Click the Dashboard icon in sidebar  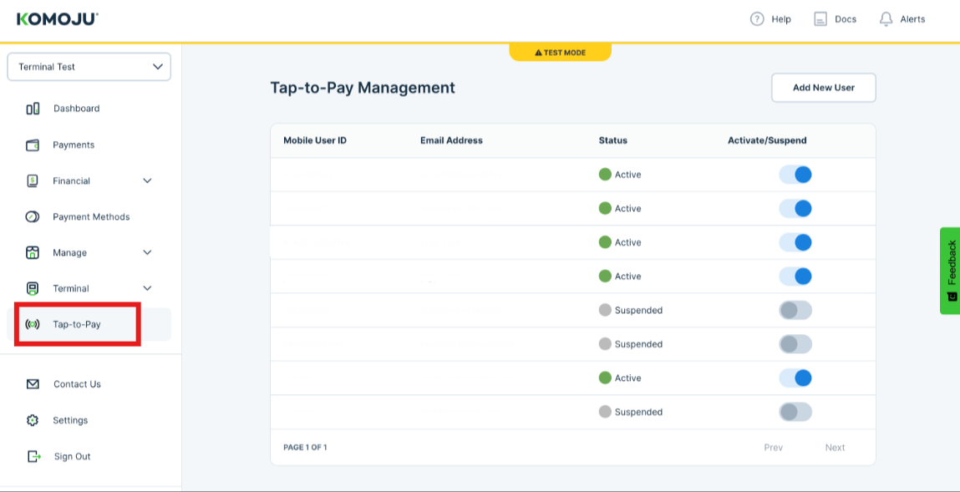click(33, 109)
